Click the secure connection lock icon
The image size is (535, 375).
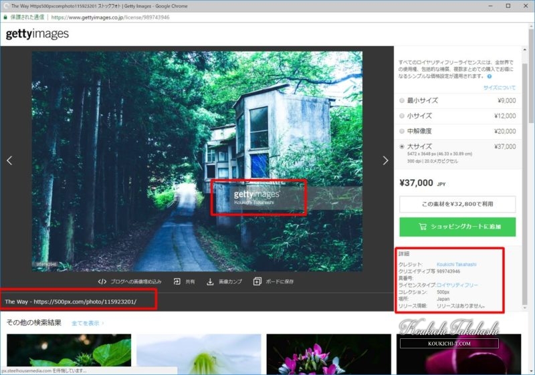click(x=5, y=17)
